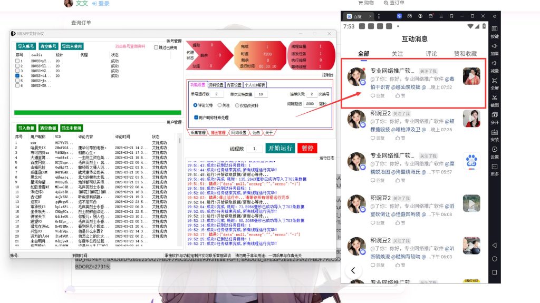Switch to the 资料设置 tab
The width and height of the screenshot is (540, 303).
(216, 85)
